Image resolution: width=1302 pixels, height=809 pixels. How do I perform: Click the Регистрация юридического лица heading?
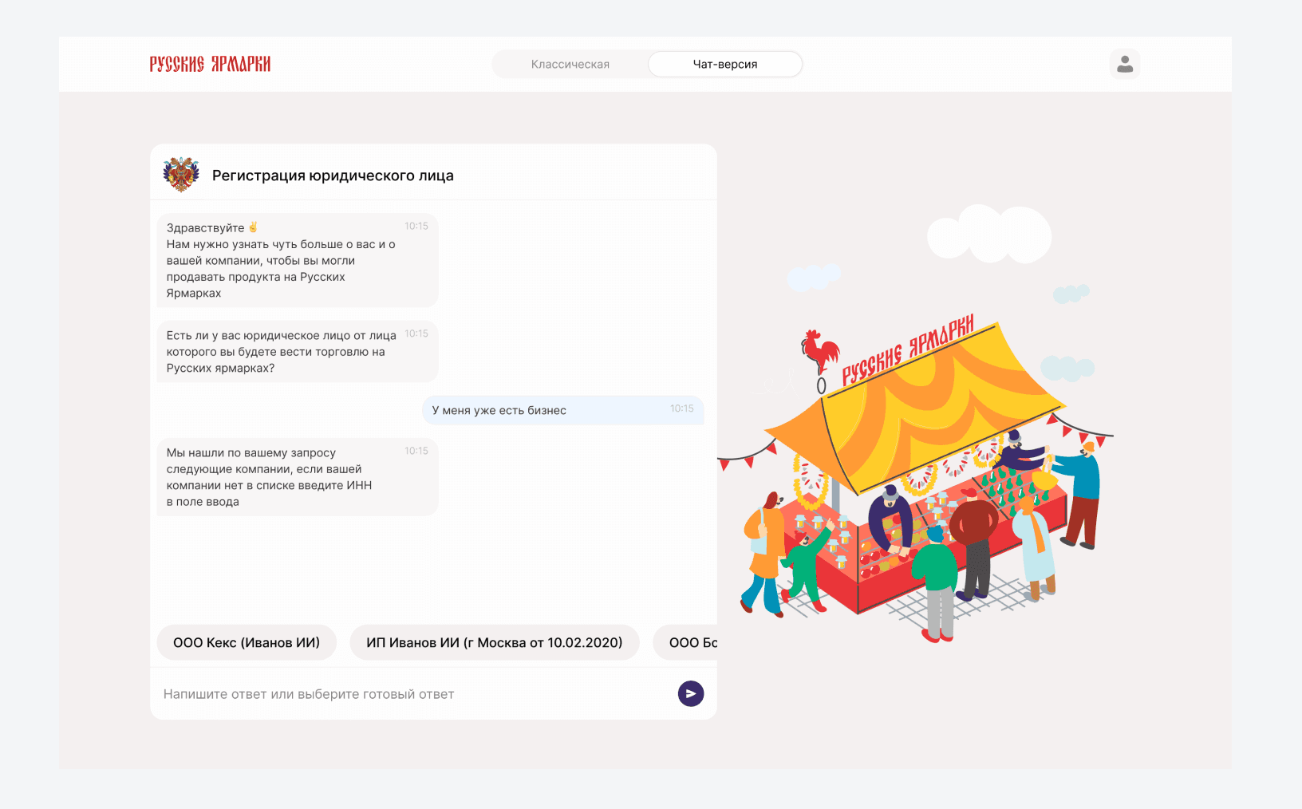pyautogui.click(x=333, y=176)
